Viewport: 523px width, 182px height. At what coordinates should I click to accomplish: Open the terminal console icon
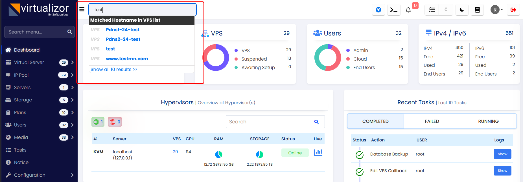[393, 10]
